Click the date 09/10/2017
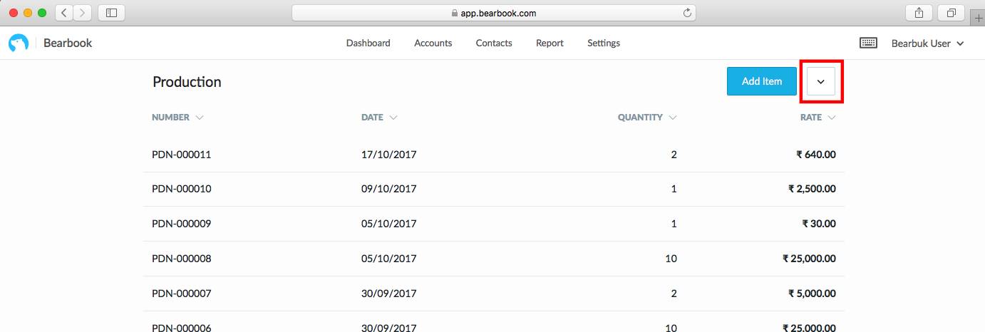985x332 pixels. (389, 189)
